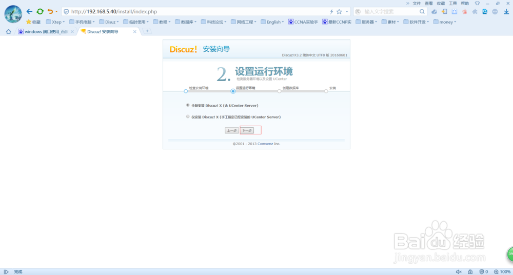Click the home icon beside tabs
Viewport: 513px width, 275px height.
pyautogui.click(x=9, y=31)
